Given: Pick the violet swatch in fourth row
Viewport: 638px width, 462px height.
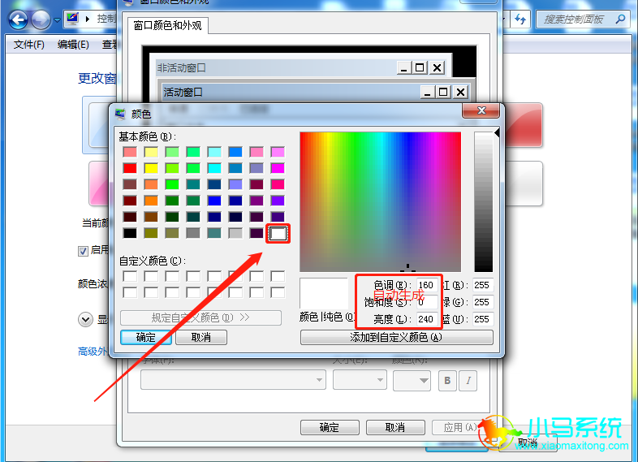Looking at the screenshot, I should (x=278, y=201).
